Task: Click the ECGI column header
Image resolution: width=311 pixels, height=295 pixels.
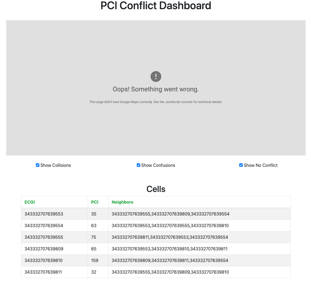Action: [30, 202]
